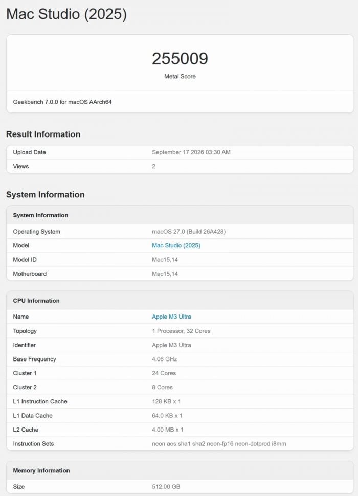
Task: Click the Mac Studio (2025) page title
Action: pyautogui.click(x=66, y=14)
